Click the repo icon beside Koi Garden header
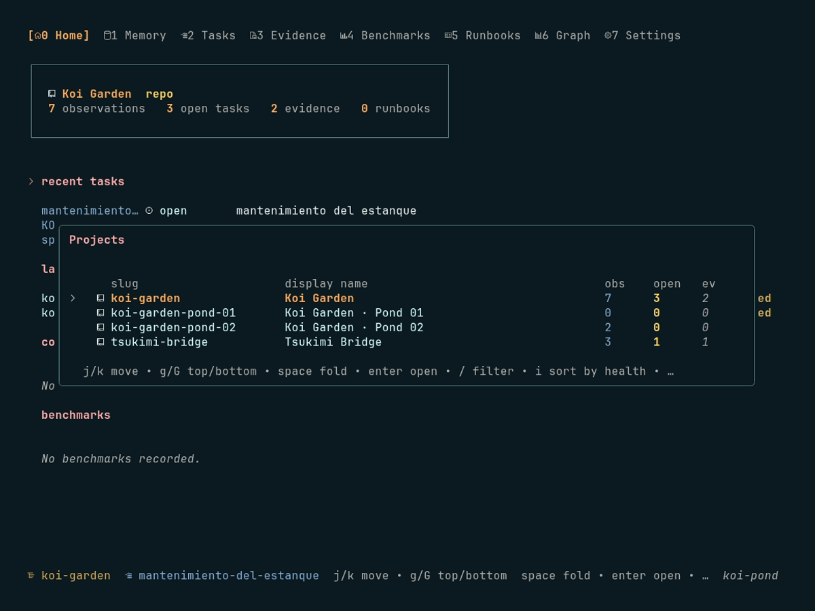 coord(52,94)
